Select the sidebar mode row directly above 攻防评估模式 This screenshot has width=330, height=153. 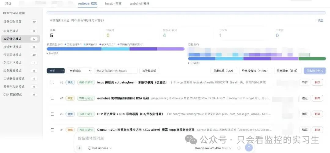click(x=20, y=31)
